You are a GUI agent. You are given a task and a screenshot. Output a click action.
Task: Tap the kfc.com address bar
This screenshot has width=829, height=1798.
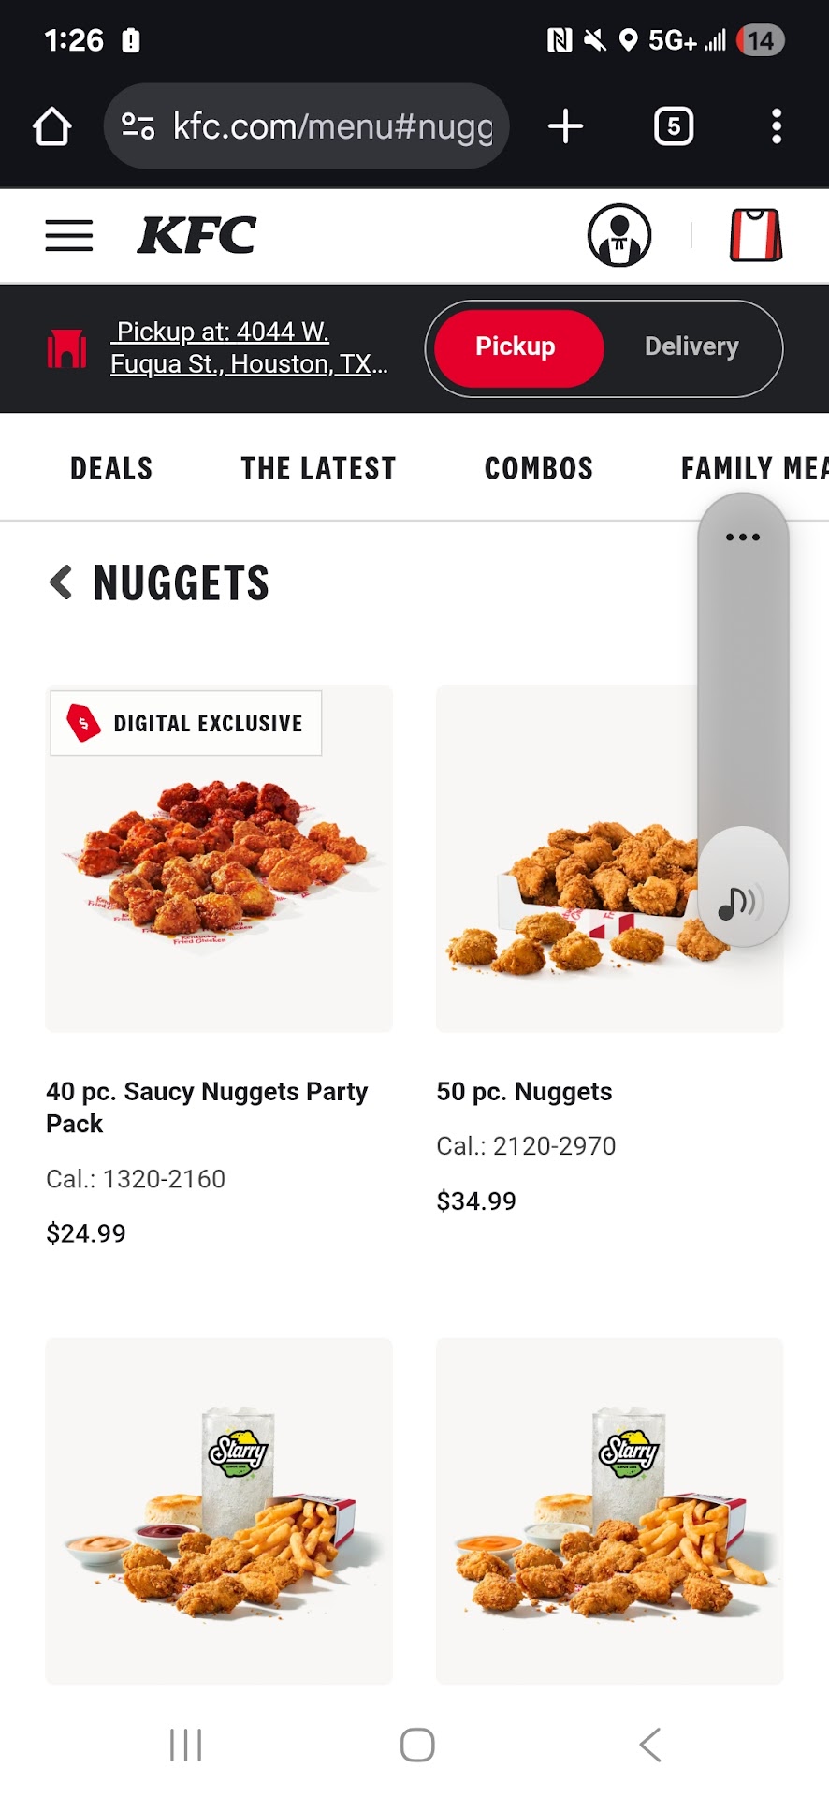332,126
